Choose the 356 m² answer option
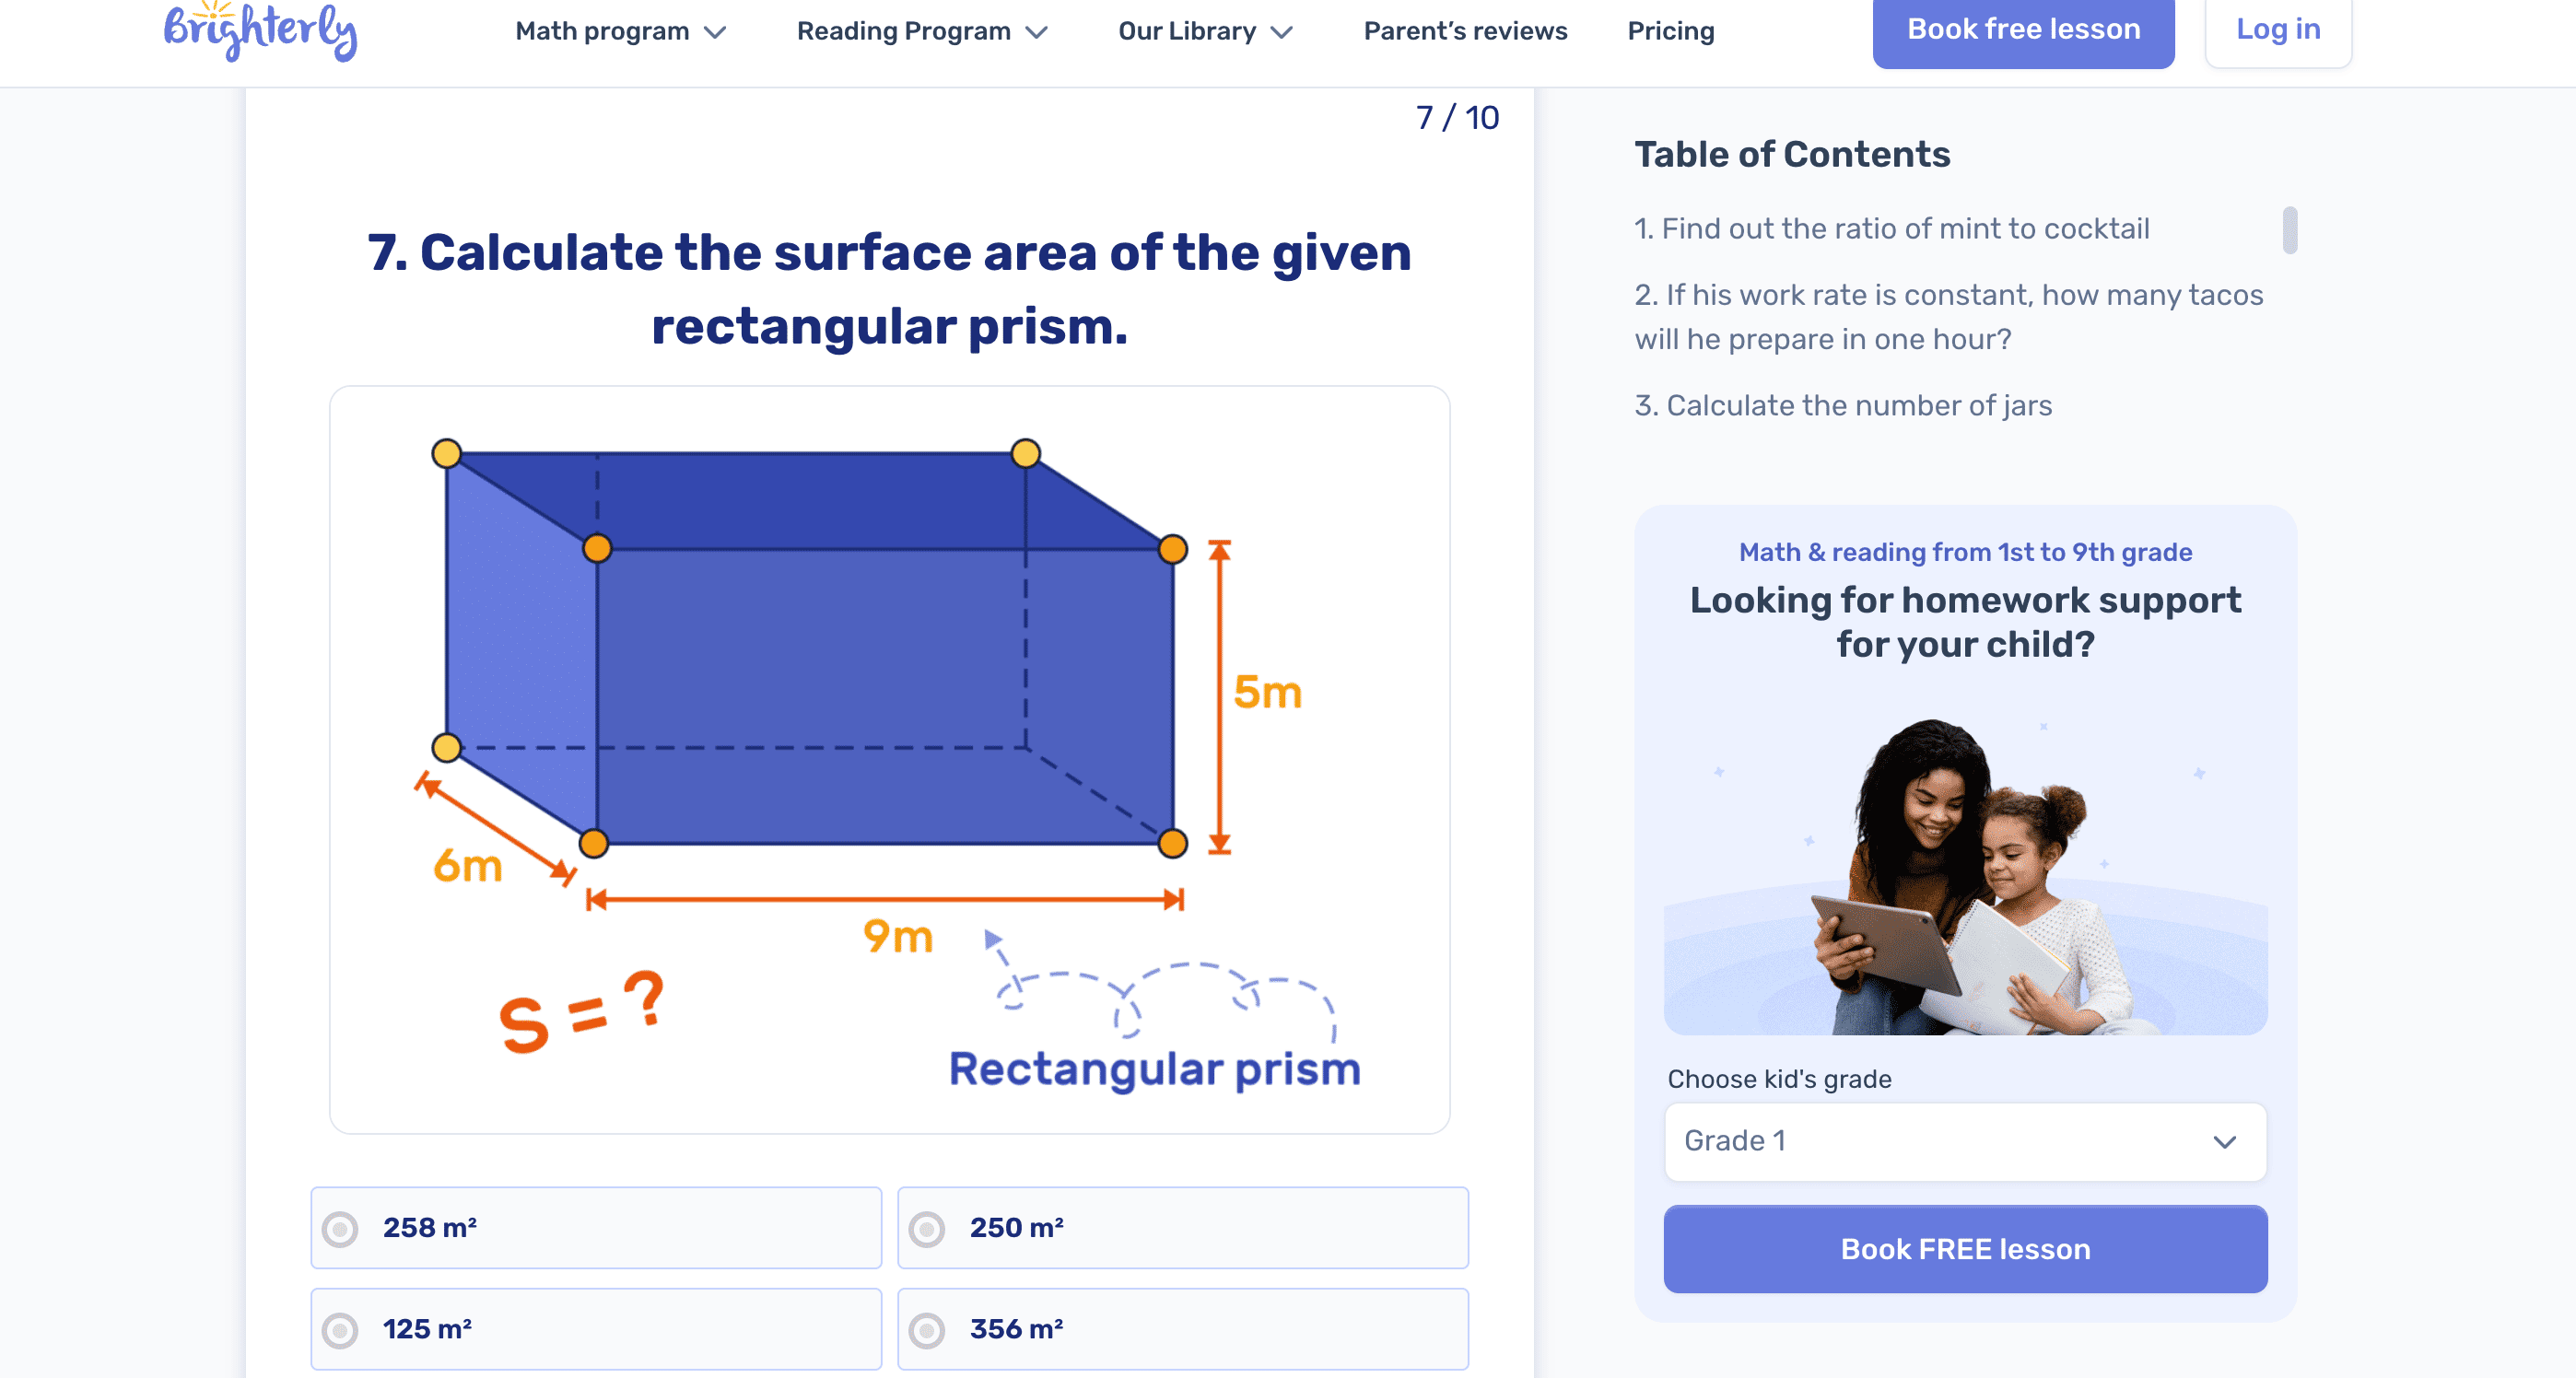This screenshot has width=2576, height=1378. [x=927, y=1329]
